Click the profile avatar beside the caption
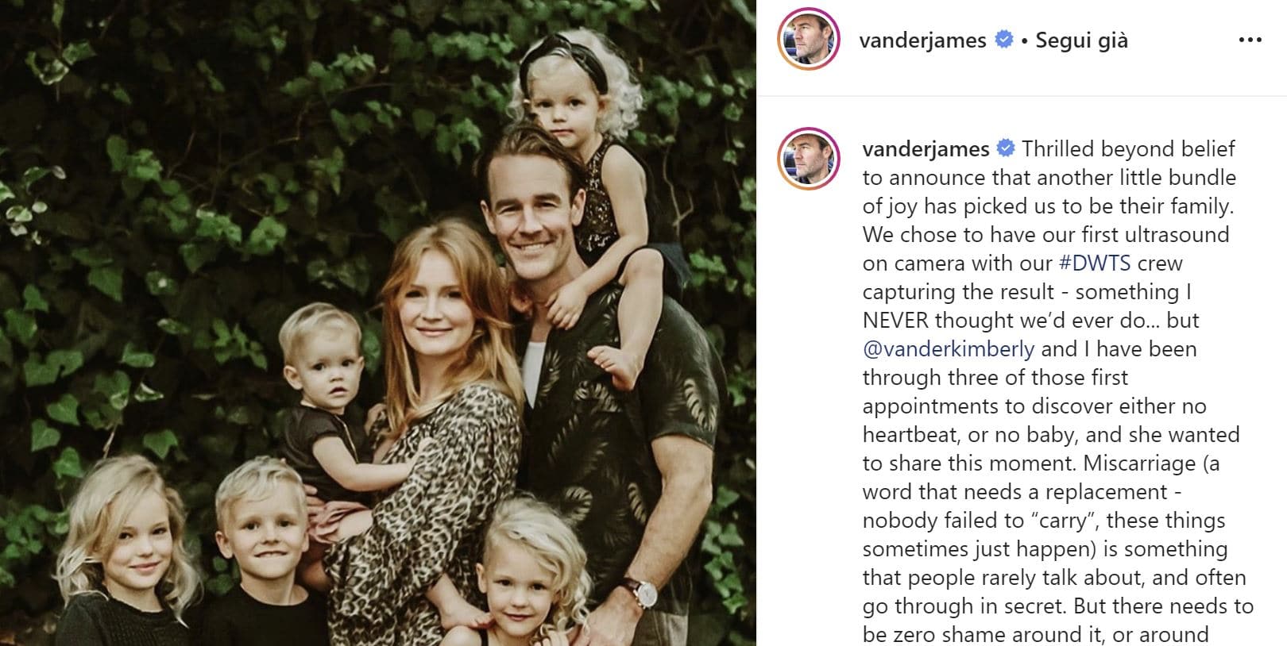1287x646 pixels. pyautogui.click(x=809, y=158)
